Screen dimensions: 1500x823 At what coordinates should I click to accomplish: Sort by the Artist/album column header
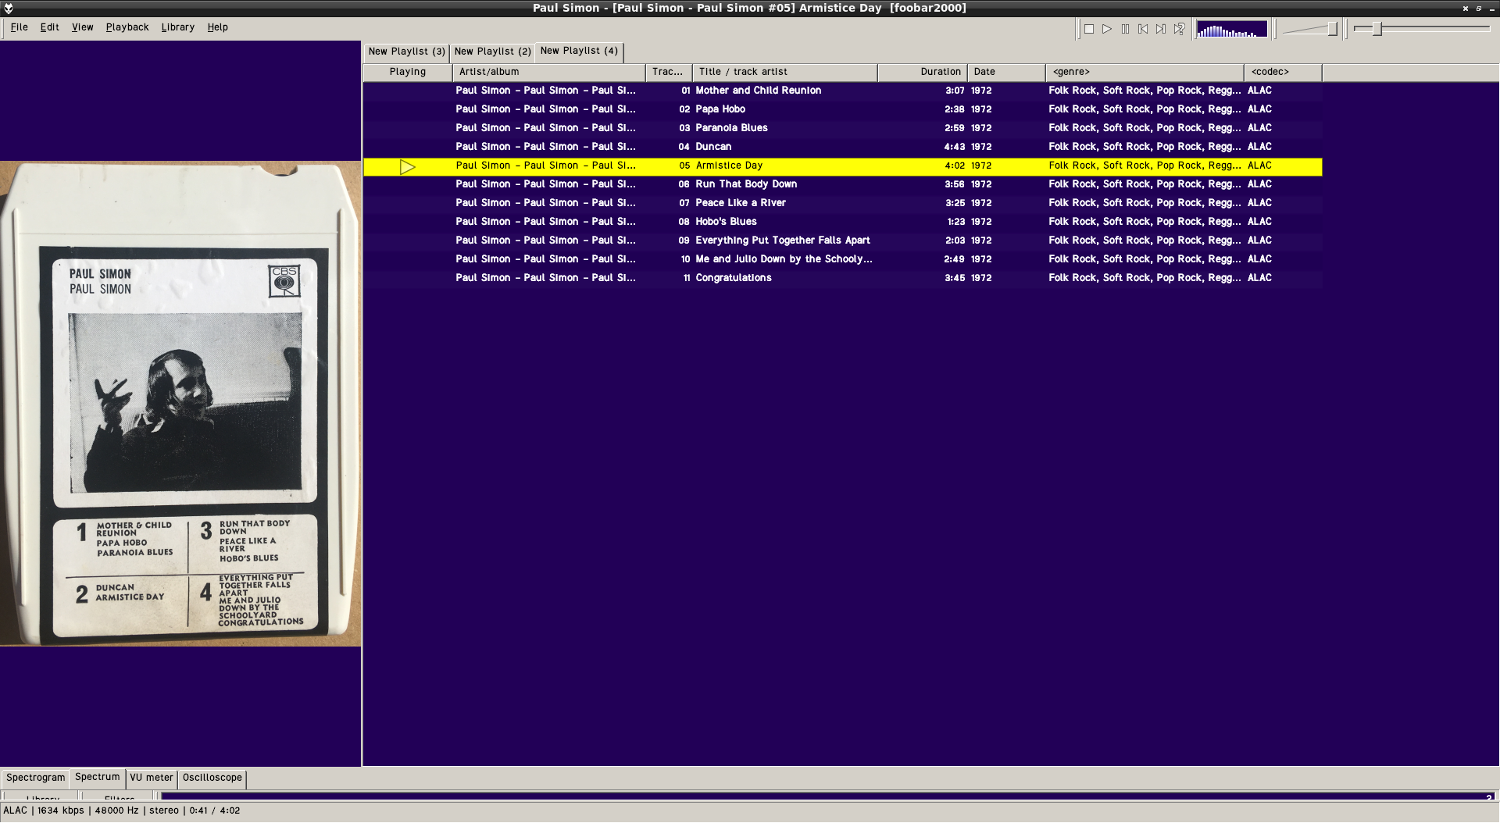click(x=549, y=72)
